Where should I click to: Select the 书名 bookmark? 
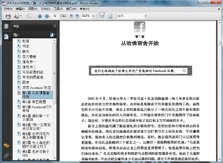click(x=26, y=46)
